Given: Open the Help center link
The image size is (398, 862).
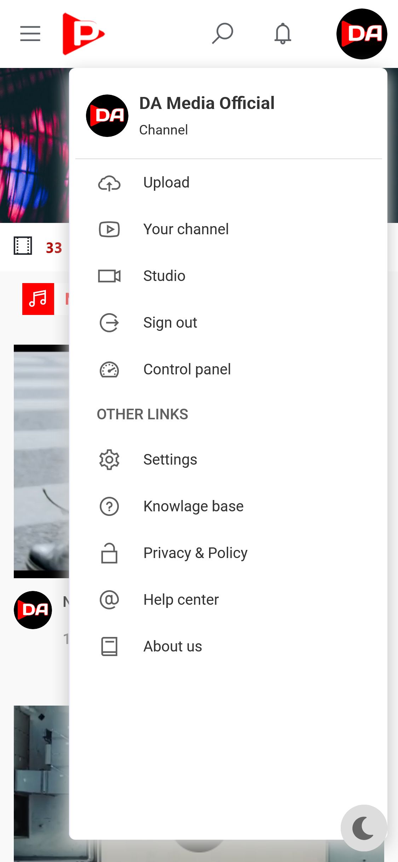Looking at the screenshot, I should pyautogui.click(x=181, y=600).
